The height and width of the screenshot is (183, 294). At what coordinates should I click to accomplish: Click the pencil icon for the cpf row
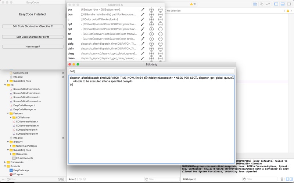pyautogui.click(x=143, y=24)
